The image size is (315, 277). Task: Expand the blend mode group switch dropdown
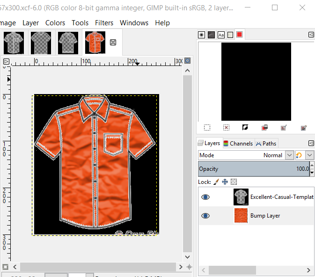[310, 155]
